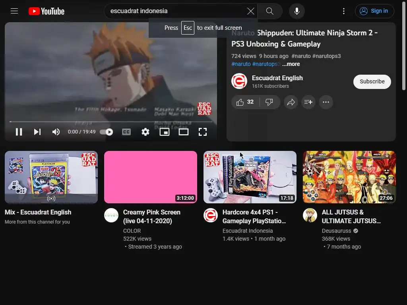Open more actions ellipsis under video
The image size is (407, 305).
point(326,102)
